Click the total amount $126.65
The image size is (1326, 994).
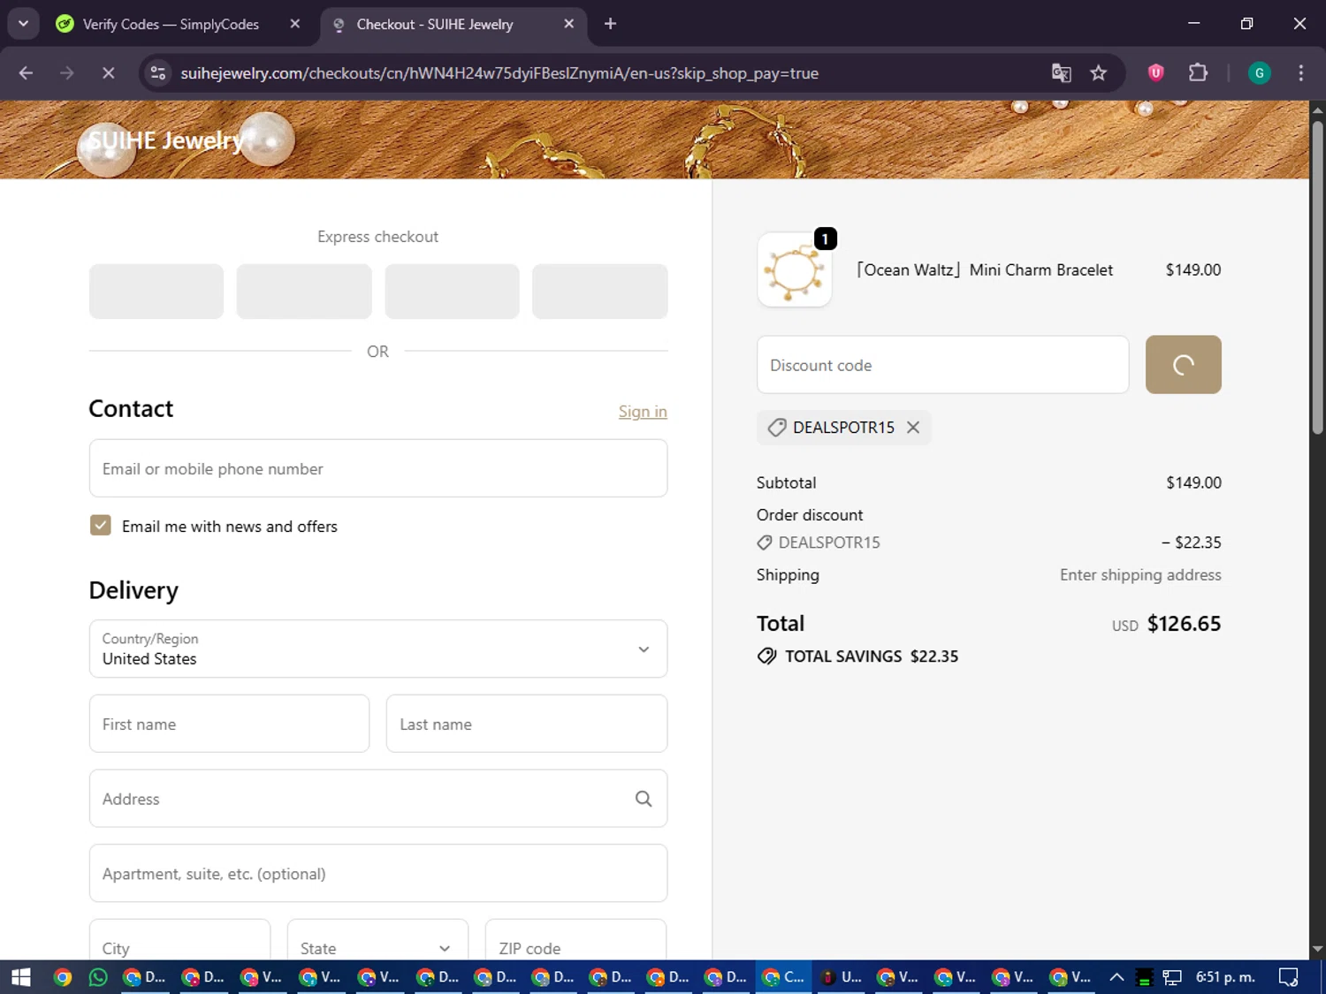[x=1184, y=624]
